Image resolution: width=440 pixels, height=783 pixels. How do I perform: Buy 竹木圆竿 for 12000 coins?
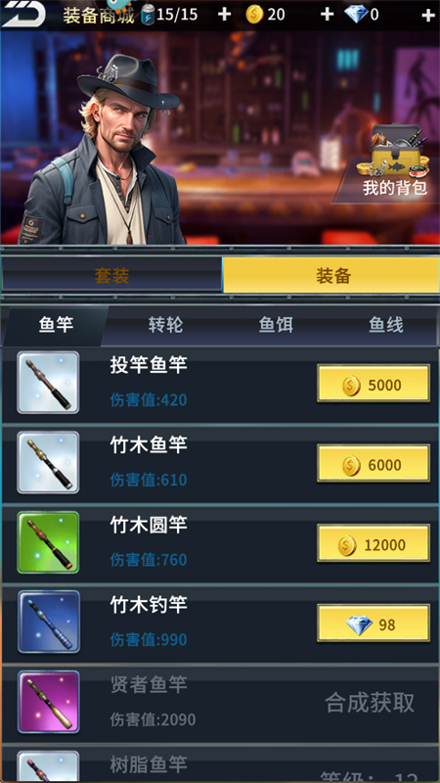(374, 543)
